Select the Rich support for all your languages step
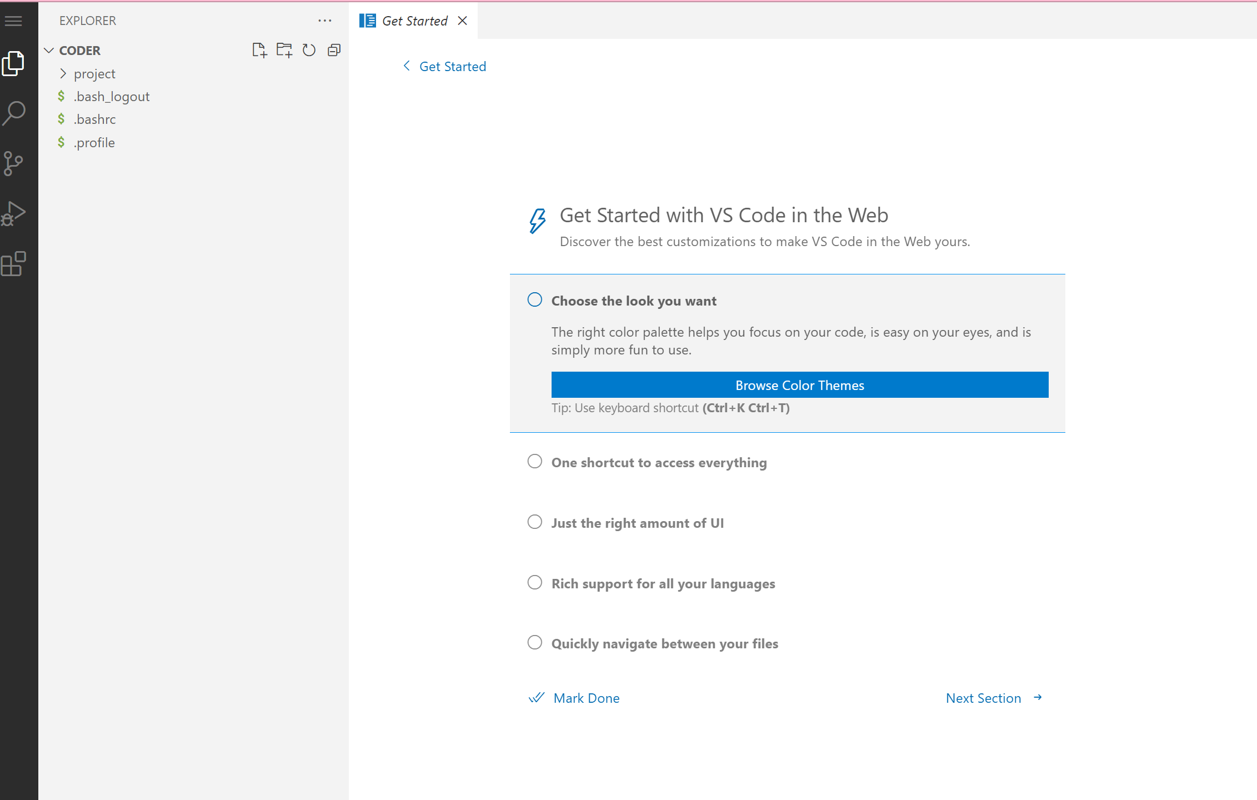Viewport: 1257px width, 800px height. coord(663,583)
